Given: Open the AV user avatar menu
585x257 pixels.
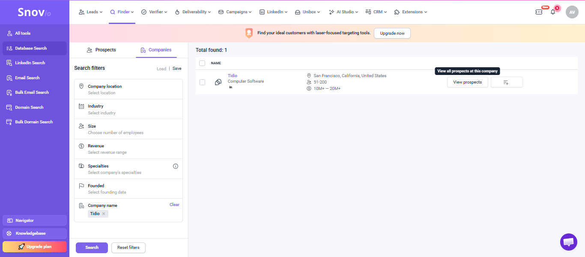Looking at the screenshot, I should coord(572,12).
